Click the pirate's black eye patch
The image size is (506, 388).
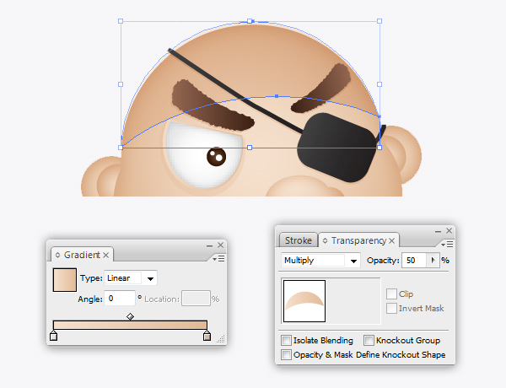(337, 148)
